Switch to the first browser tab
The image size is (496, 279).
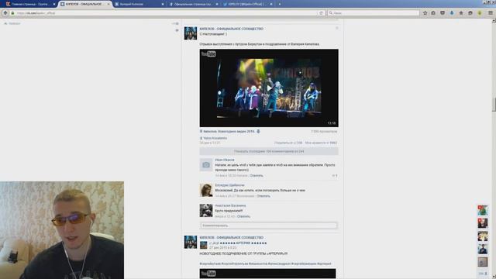30,4
